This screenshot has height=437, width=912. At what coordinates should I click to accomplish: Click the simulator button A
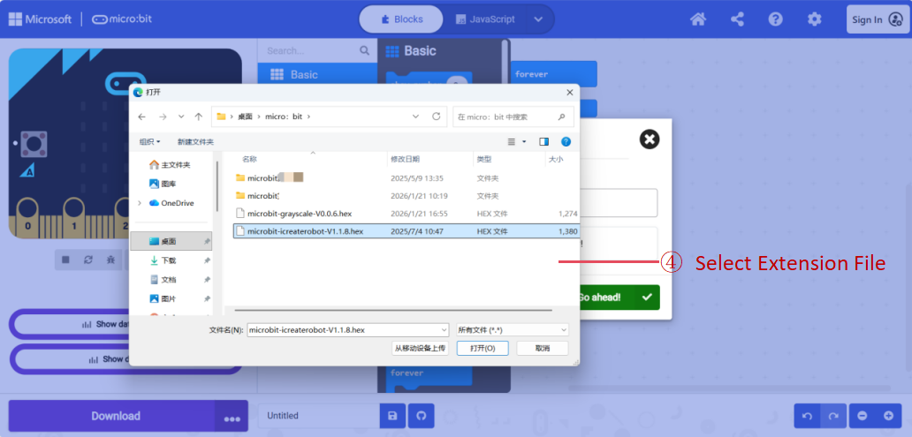coord(34,144)
